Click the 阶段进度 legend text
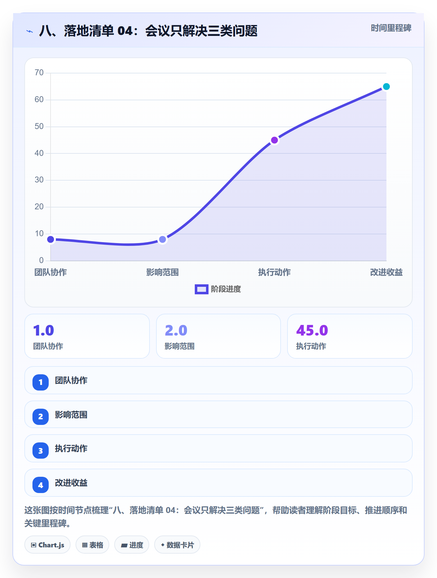The image size is (437, 578). tap(226, 289)
